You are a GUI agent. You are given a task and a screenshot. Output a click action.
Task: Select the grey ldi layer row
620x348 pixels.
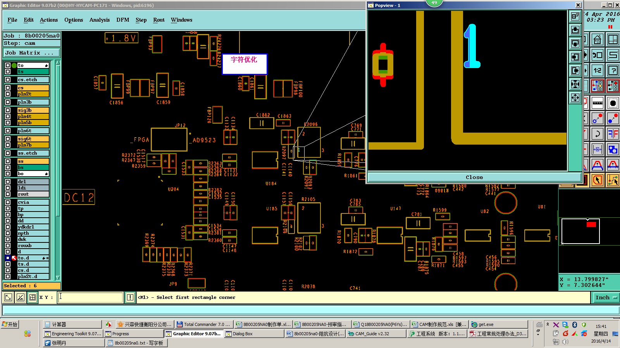click(33, 188)
